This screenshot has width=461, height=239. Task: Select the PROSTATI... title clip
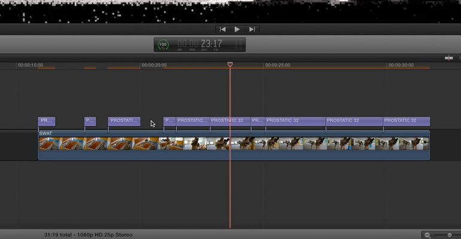click(124, 121)
